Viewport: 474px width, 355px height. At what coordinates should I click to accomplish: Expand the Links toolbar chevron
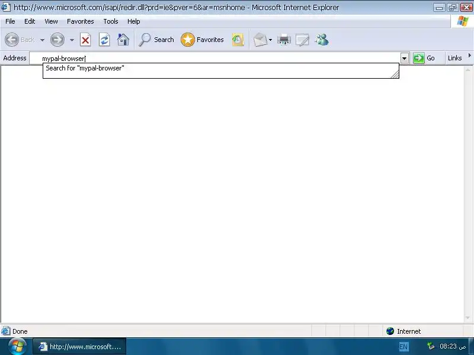click(469, 56)
